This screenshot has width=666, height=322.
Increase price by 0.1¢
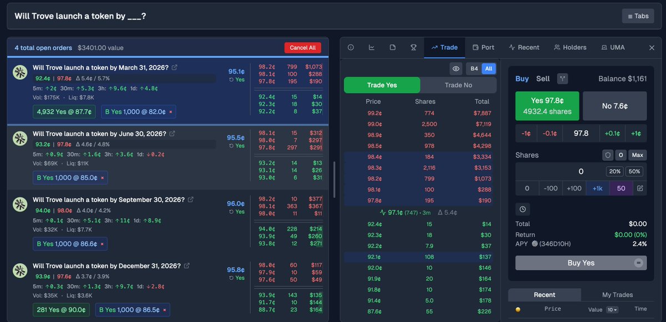point(612,133)
